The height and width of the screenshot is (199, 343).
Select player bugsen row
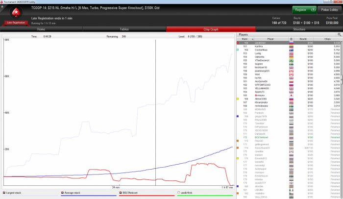pos(289,64)
